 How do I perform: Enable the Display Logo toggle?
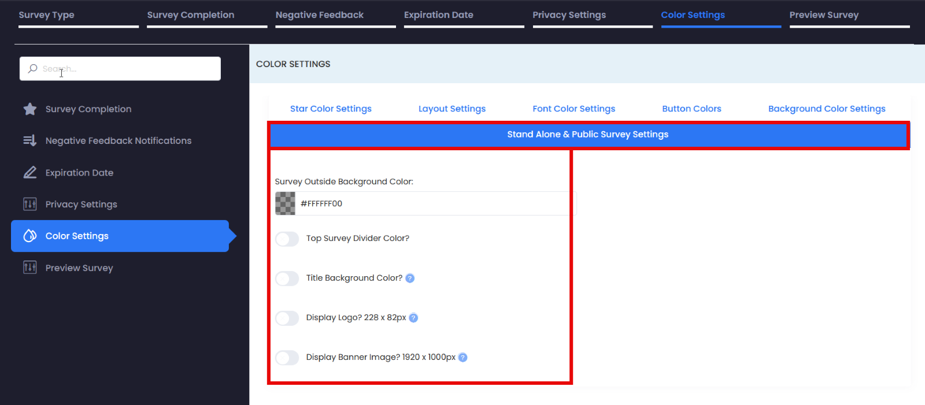click(x=287, y=318)
